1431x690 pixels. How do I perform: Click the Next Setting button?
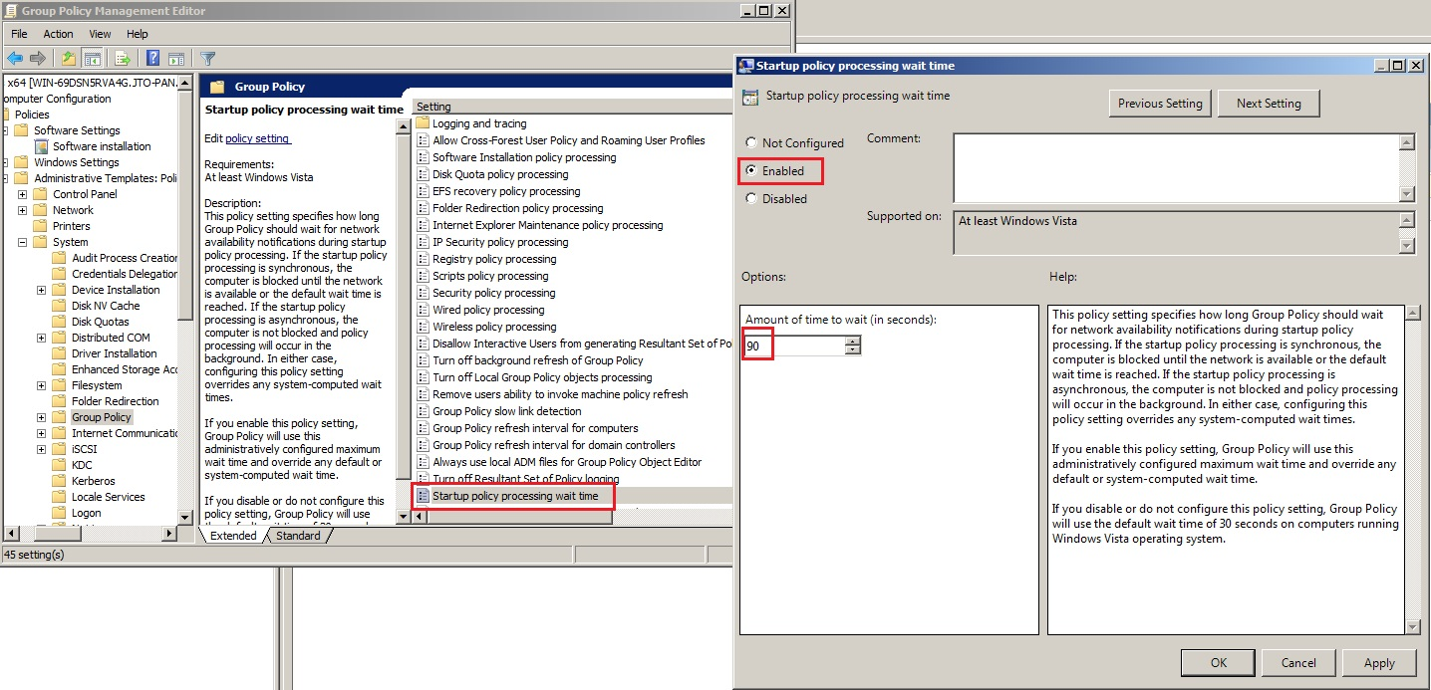[1269, 104]
